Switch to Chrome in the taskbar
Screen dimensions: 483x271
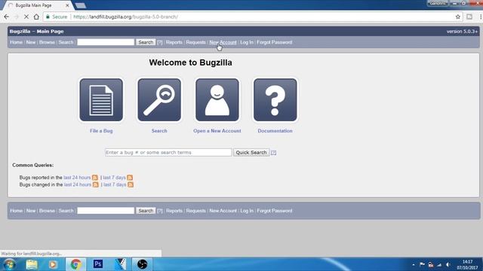click(x=75, y=264)
